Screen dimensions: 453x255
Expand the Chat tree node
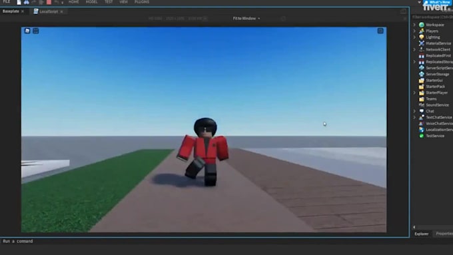pos(414,111)
